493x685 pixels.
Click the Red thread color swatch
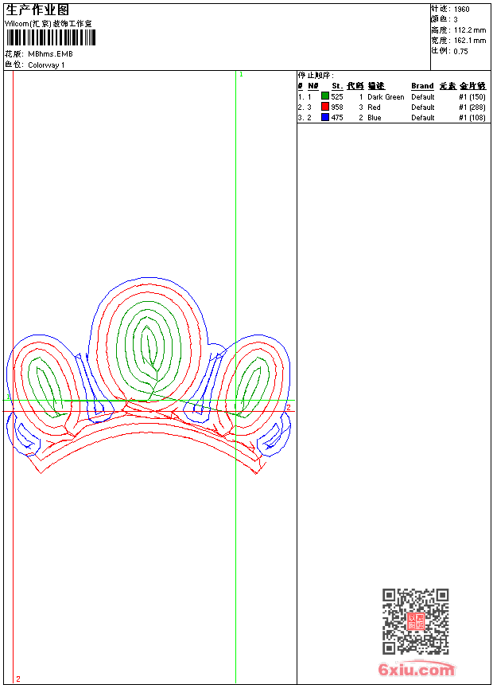(x=325, y=107)
